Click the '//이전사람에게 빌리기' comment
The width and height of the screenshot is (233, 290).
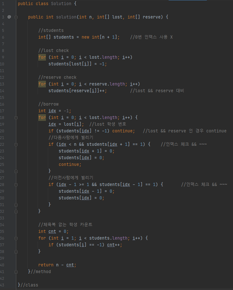point(71,178)
